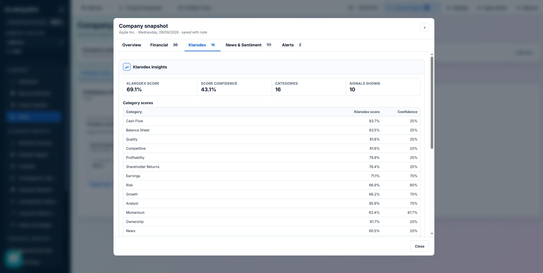Image resolution: width=543 pixels, height=273 pixels.
Task: Select the Ownership category row
Action: tap(272, 222)
